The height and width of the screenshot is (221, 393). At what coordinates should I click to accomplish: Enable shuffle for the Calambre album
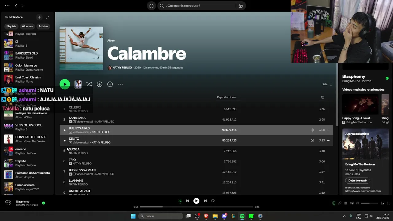pos(89,84)
